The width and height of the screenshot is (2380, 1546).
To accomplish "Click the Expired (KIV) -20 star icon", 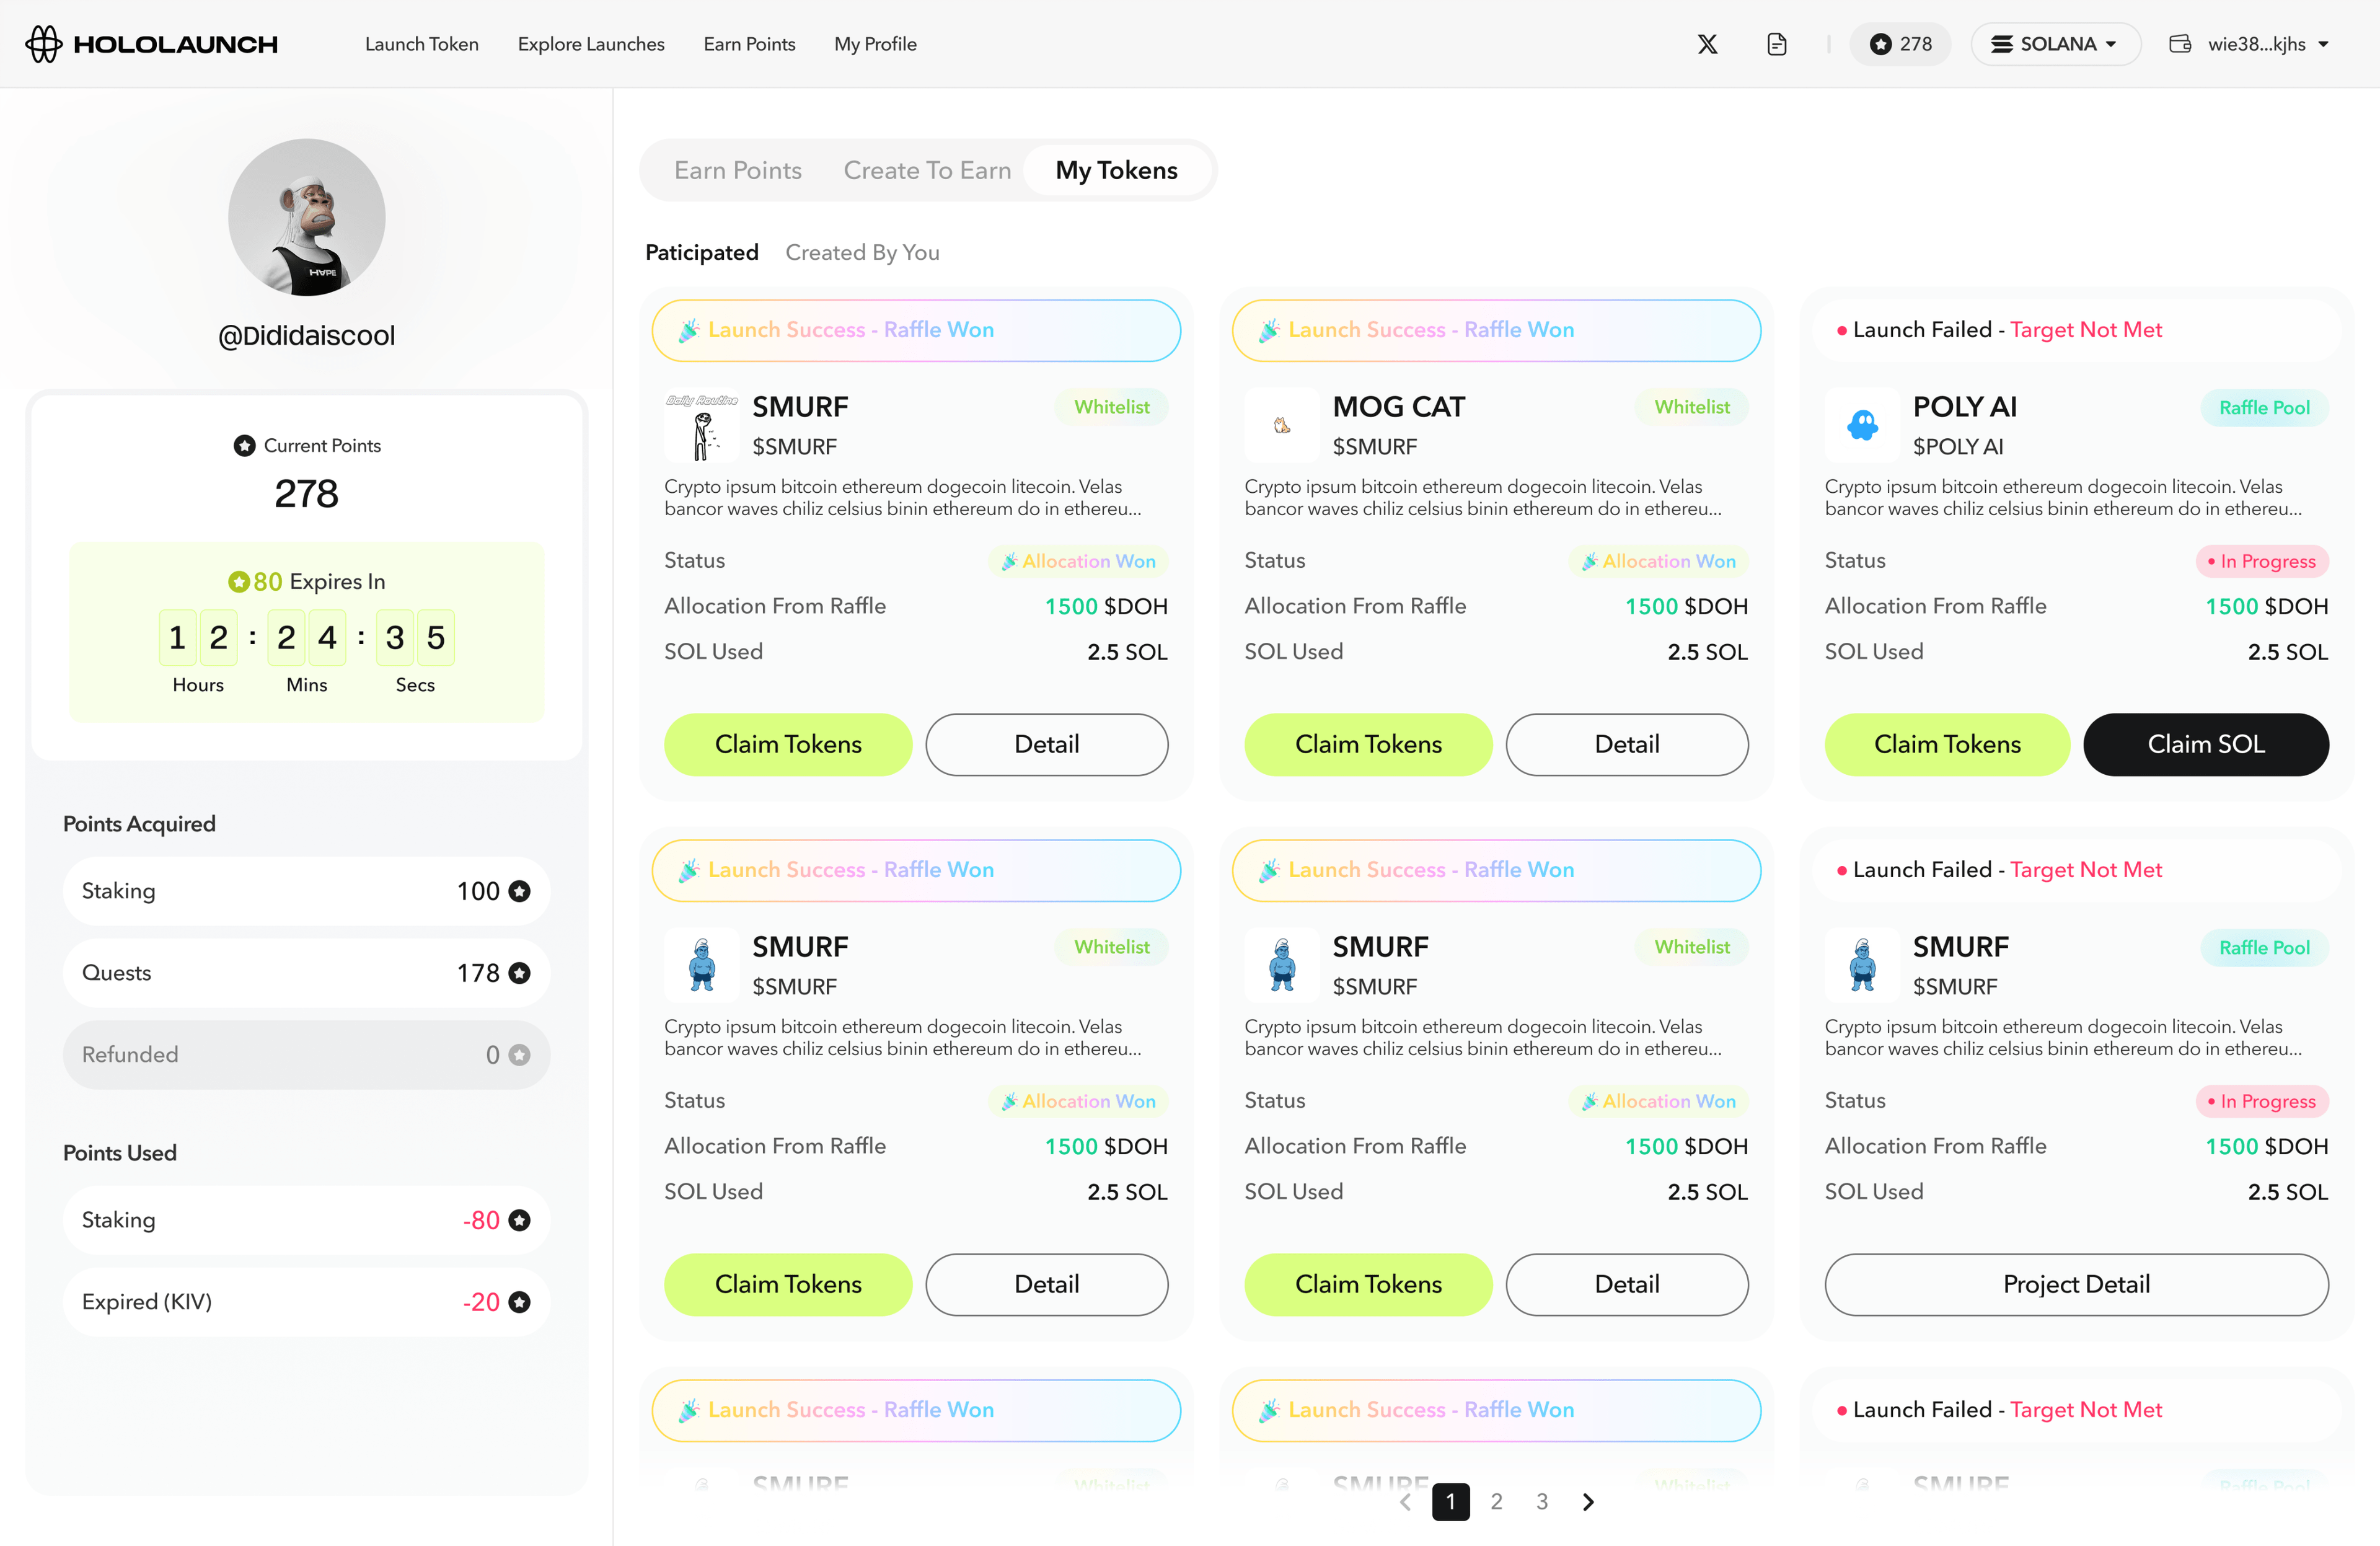I will tap(519, 1302).
